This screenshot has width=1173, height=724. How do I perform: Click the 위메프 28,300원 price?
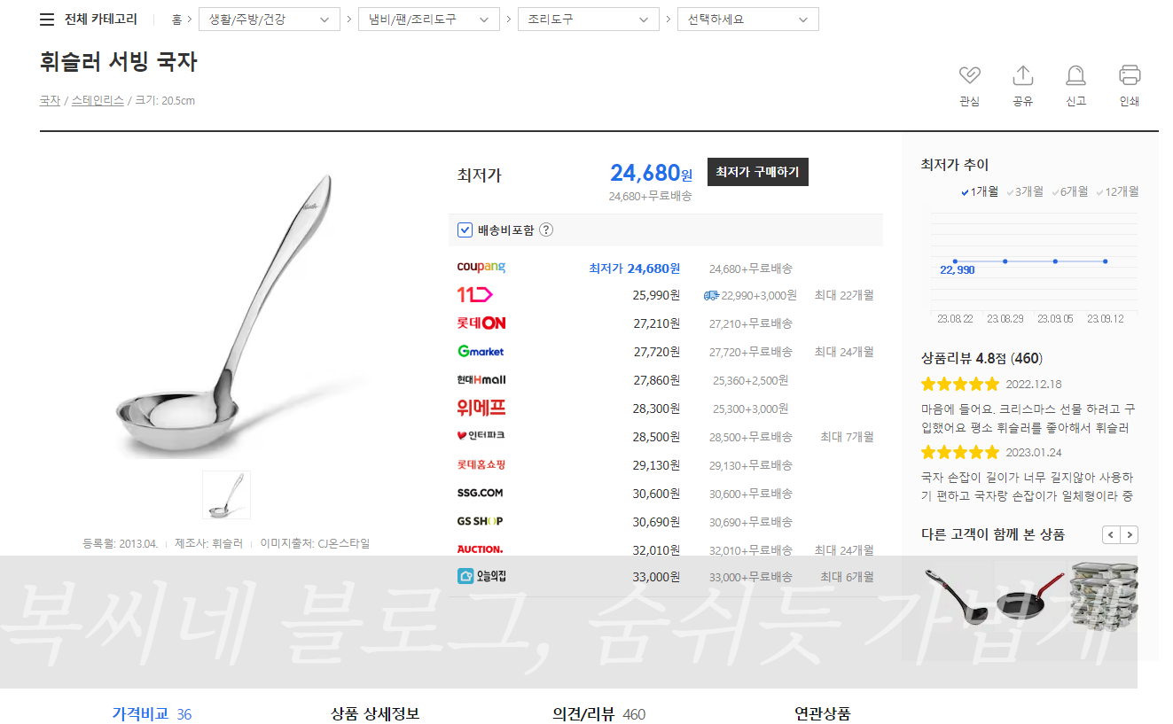656,409
